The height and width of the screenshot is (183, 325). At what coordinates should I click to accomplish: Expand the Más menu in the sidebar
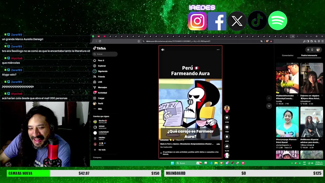(97, 109)
